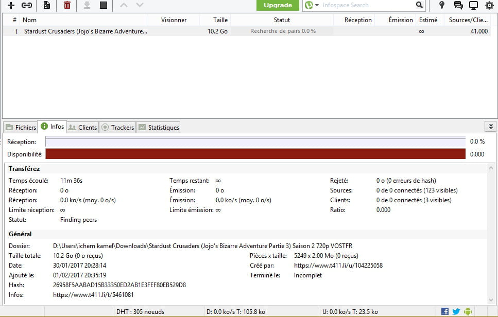Click the magnifier search icon
498x317 pixels.
(x=419, y=5)
